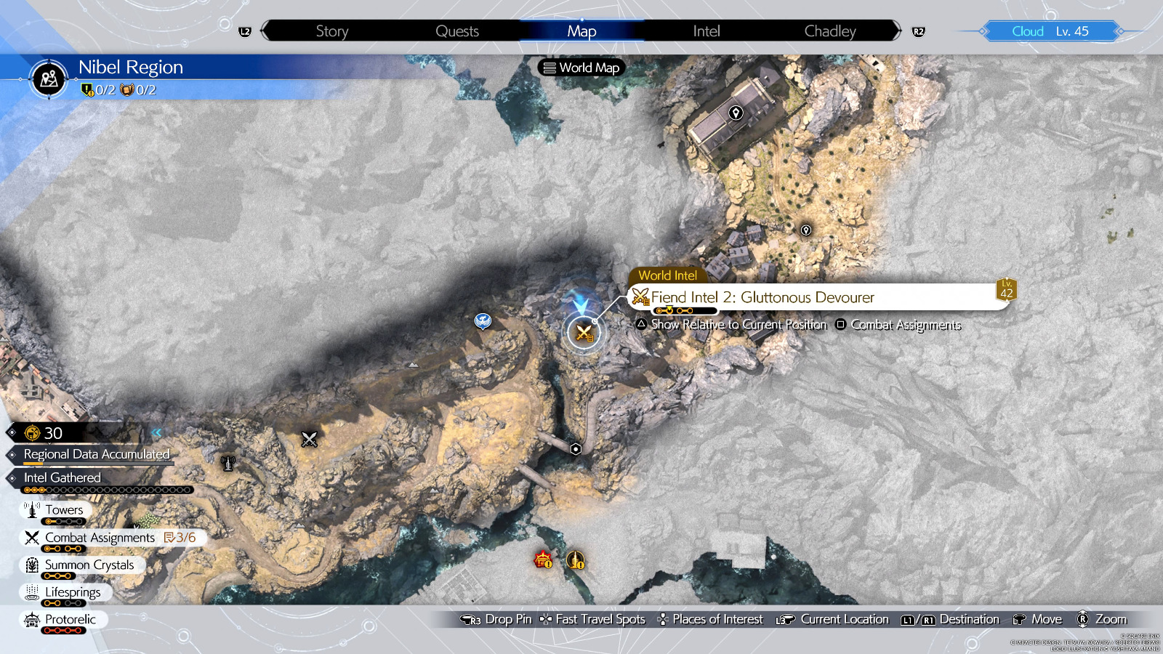Open the World Map list

[x=581, y=68]
